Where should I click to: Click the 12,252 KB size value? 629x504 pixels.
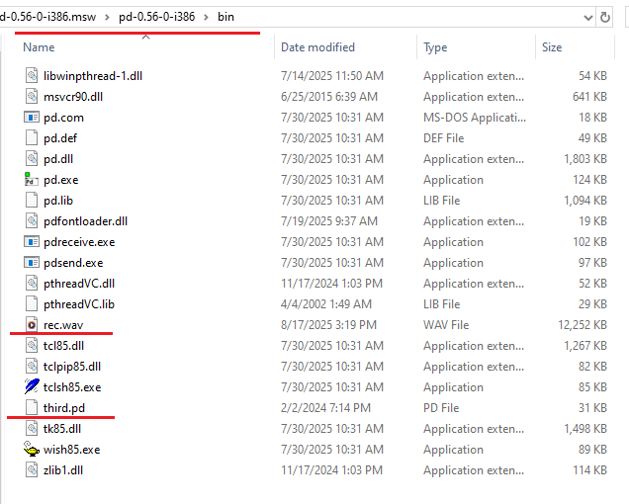pos(583,325)
